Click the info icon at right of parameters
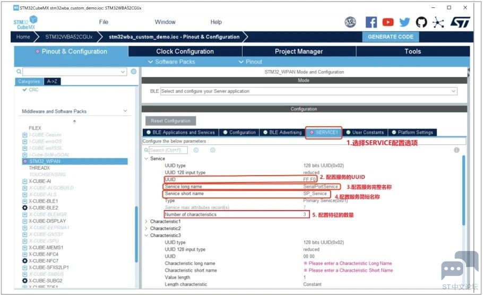 456,150
